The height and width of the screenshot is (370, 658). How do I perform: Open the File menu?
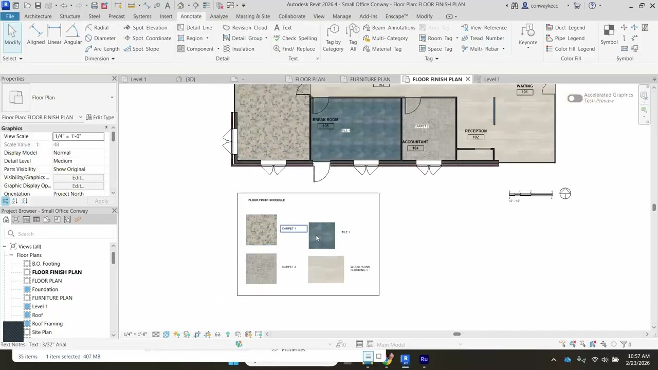point(10,16)
